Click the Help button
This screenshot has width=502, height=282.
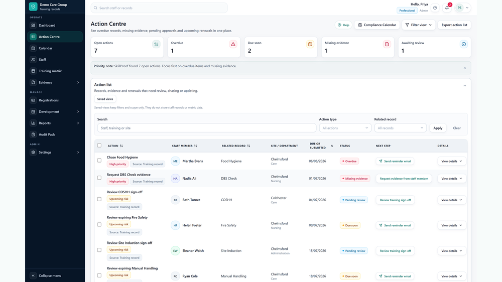[343, 25]
